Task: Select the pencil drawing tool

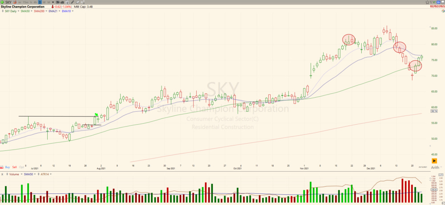Action: coord(72,2)
